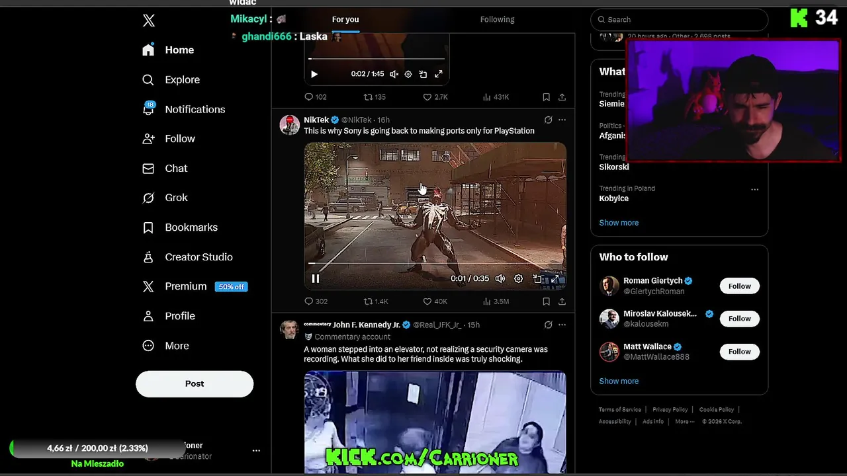This screenshot has height=476, width=847.
Task: Repost NikTek post with 1.4K reposts
Action: [376, 301]
